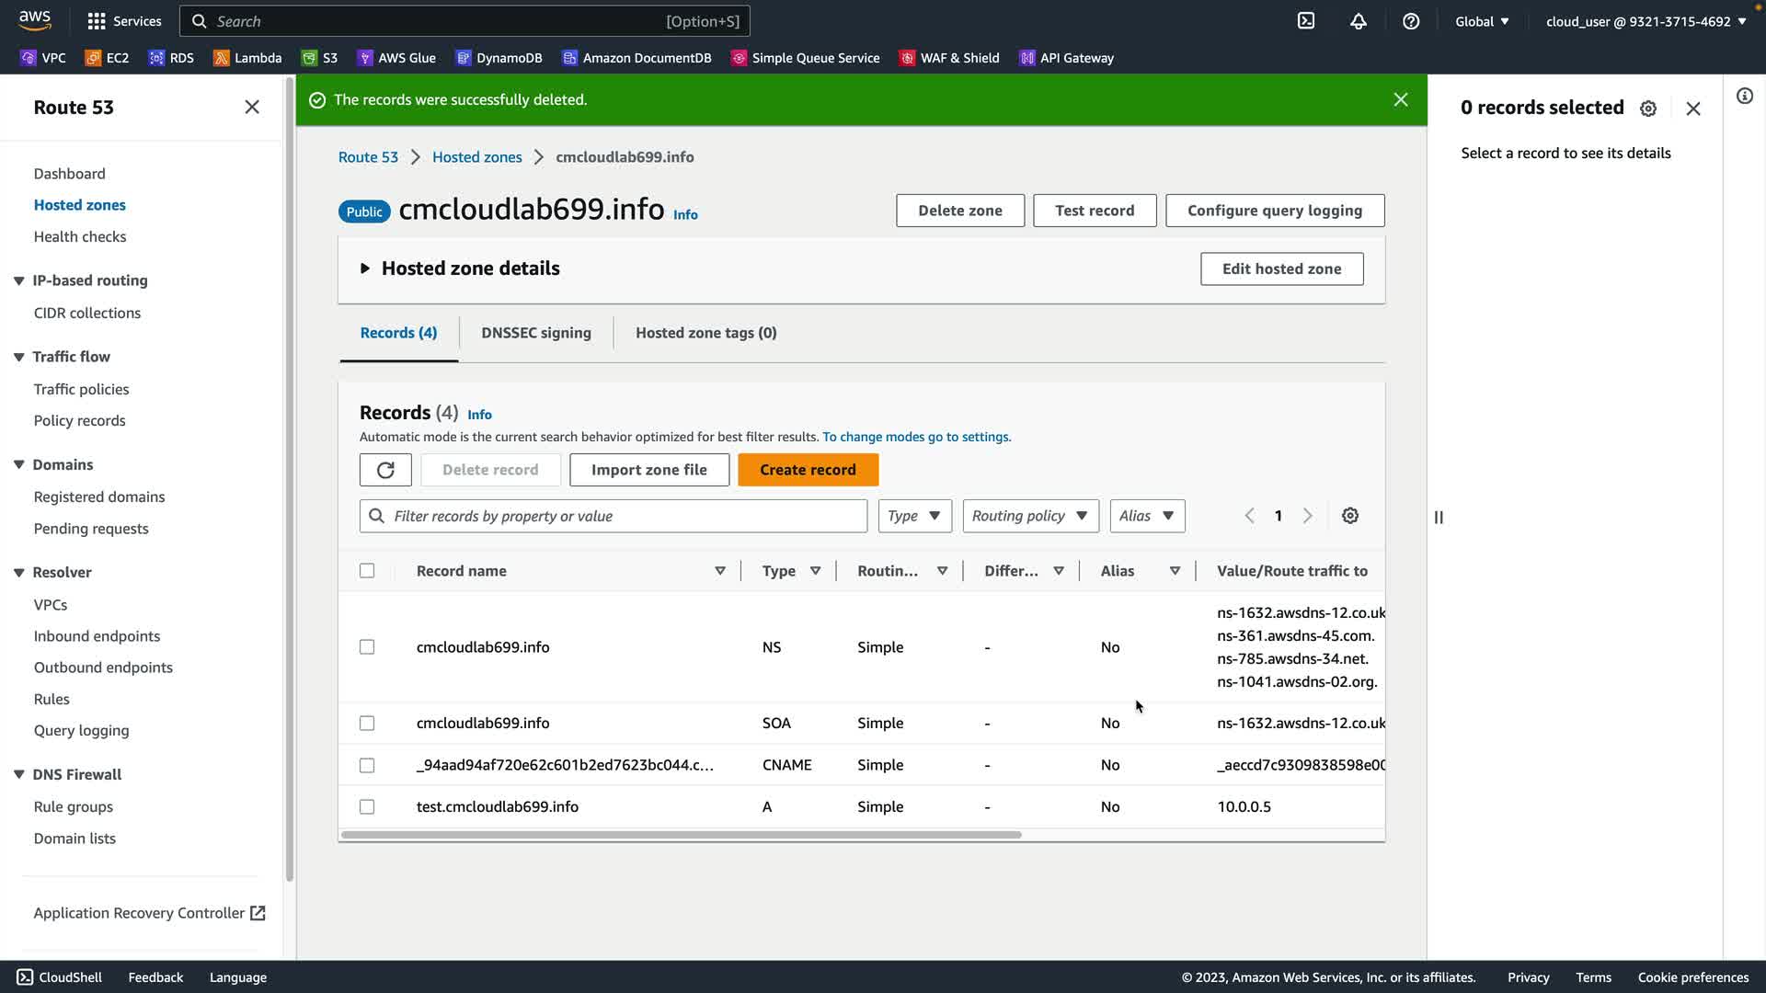Open the Services grid menu

tap(124, 21)
